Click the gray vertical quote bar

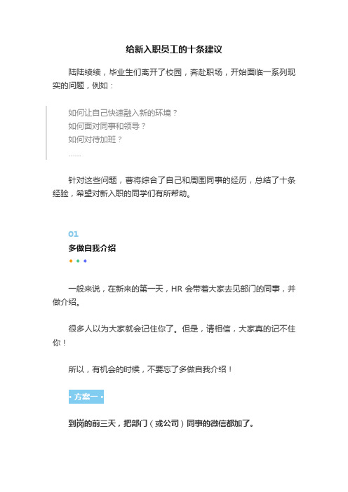click(46, 132)
